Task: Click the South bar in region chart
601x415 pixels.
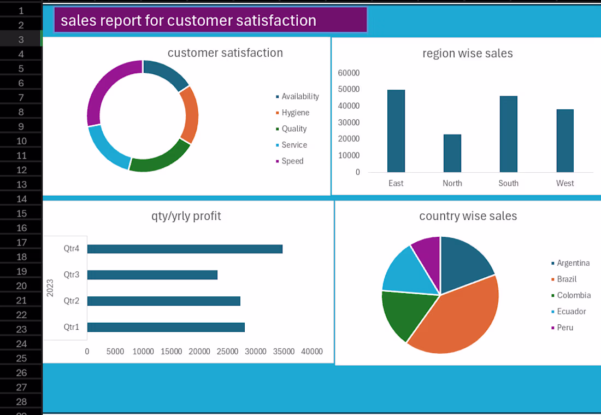Action: 508,134
